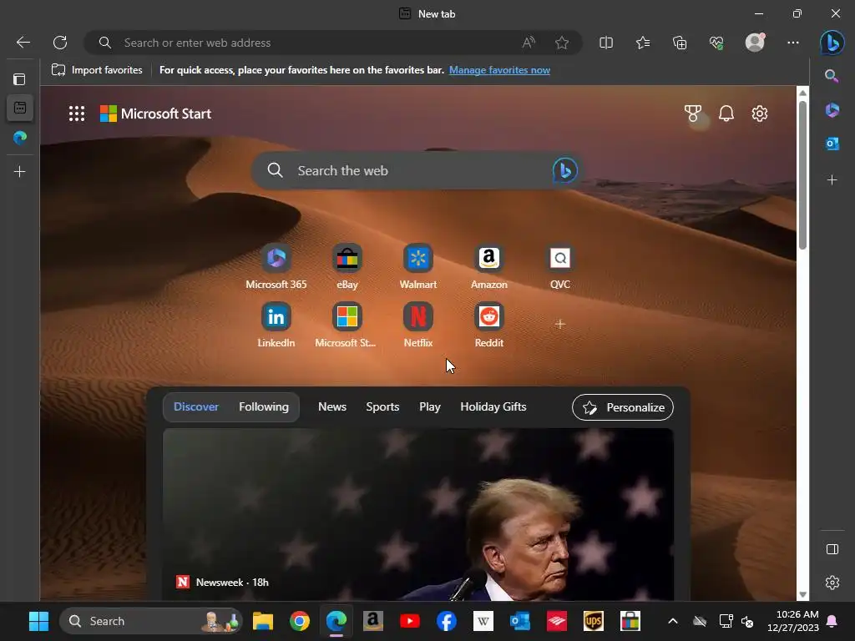This screenshot has width=855, height=641.
Task: Open the eBay quick link
Action: click(x=347, y=266)
